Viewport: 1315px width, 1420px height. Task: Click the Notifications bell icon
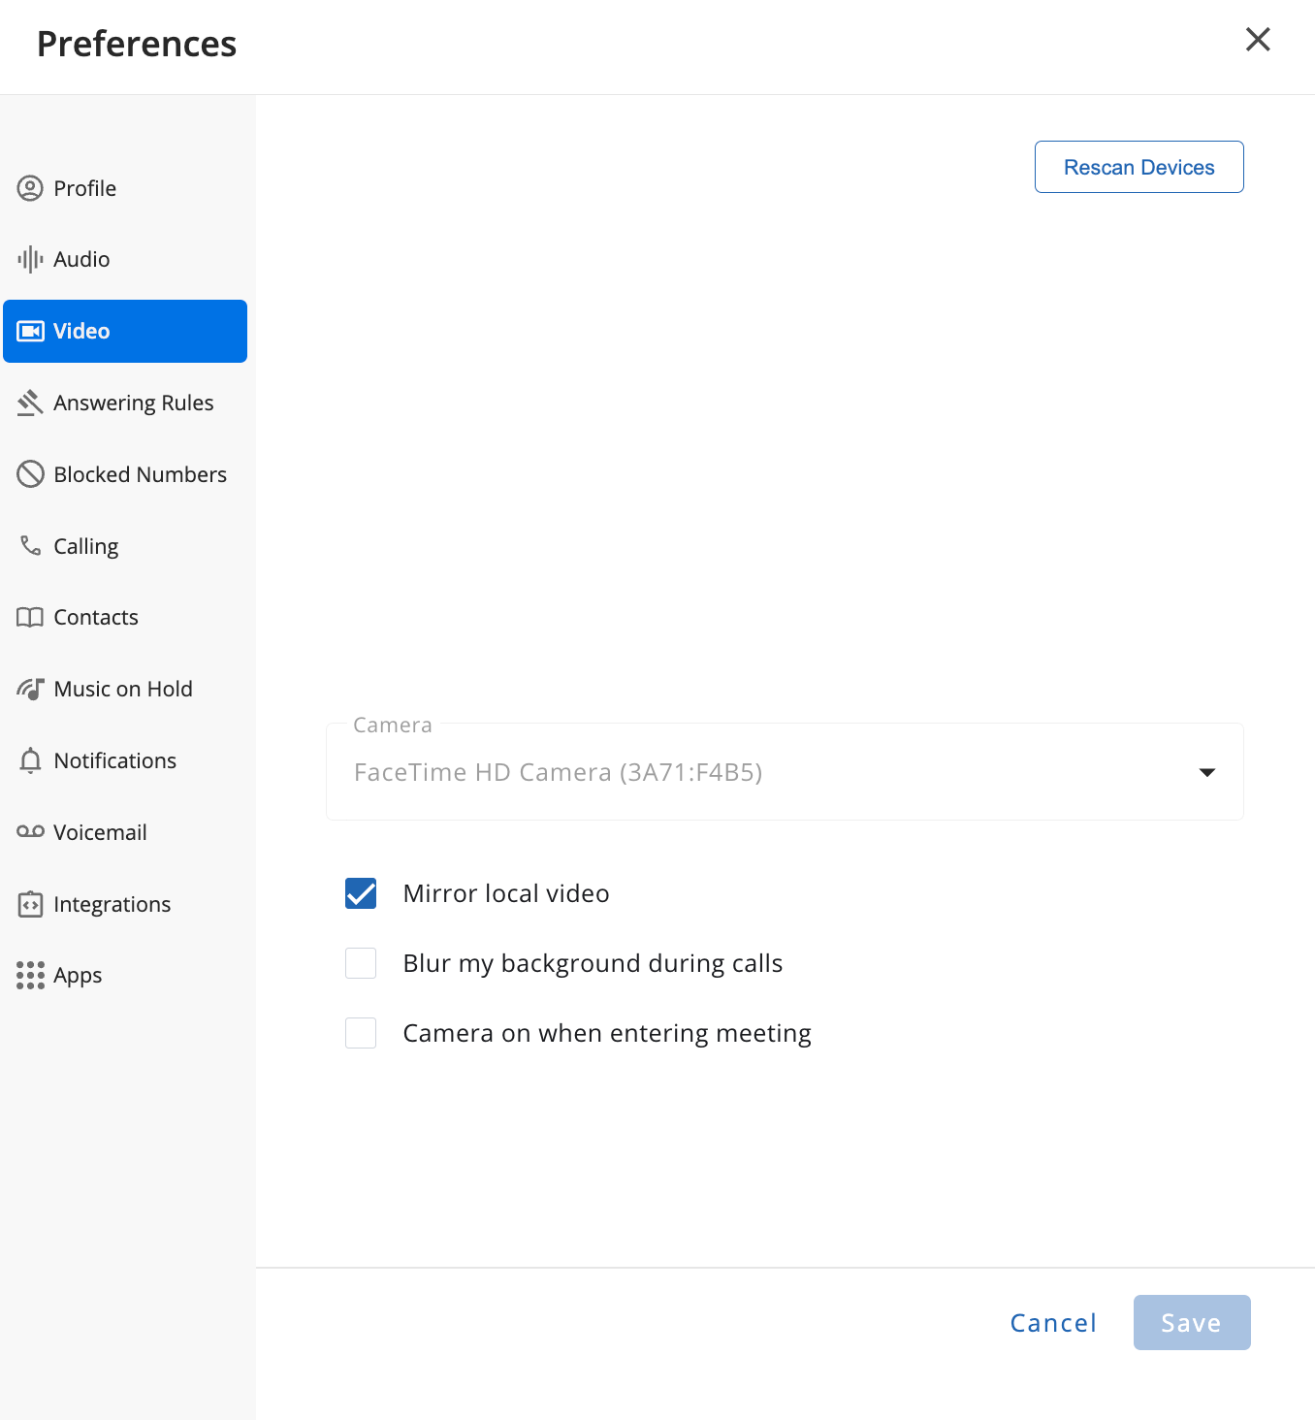tap(30, 760)
